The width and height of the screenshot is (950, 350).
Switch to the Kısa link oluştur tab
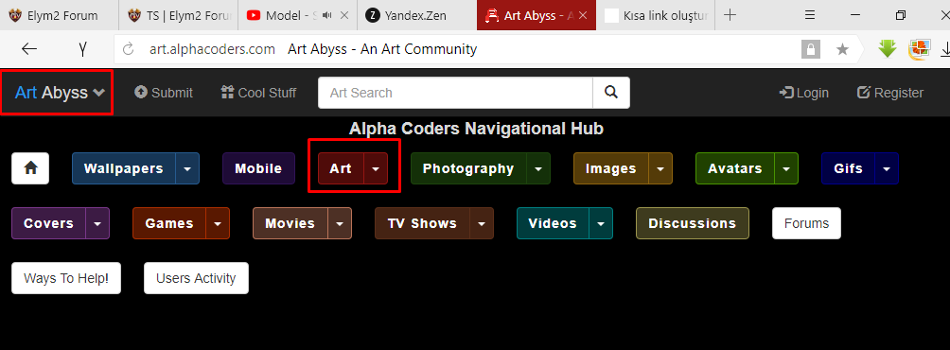point(656,16)
